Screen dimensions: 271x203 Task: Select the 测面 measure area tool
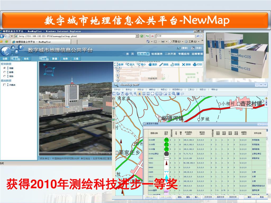coord(175,64)
